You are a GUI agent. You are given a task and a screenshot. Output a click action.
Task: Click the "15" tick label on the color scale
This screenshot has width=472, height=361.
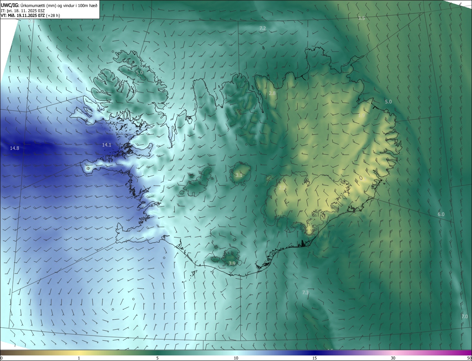click(315, 358)
